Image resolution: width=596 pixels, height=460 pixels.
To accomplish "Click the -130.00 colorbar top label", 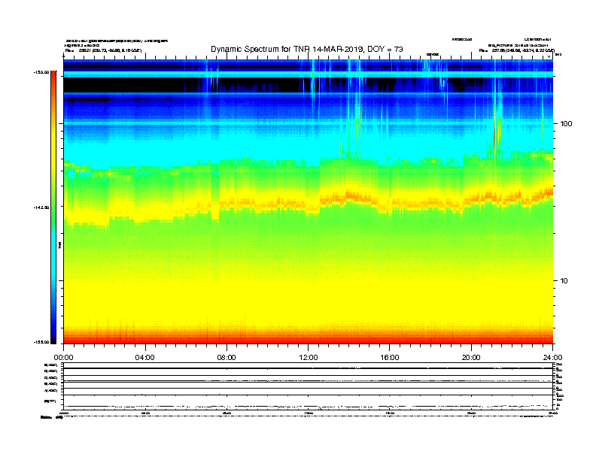I will [x=41, y=72].
